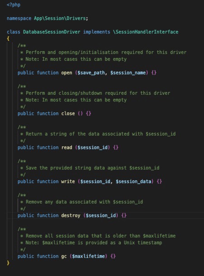The image size is (204, 276).
Task: Click the DatabaseSessionDriver class name
Action: click(52, 32)
